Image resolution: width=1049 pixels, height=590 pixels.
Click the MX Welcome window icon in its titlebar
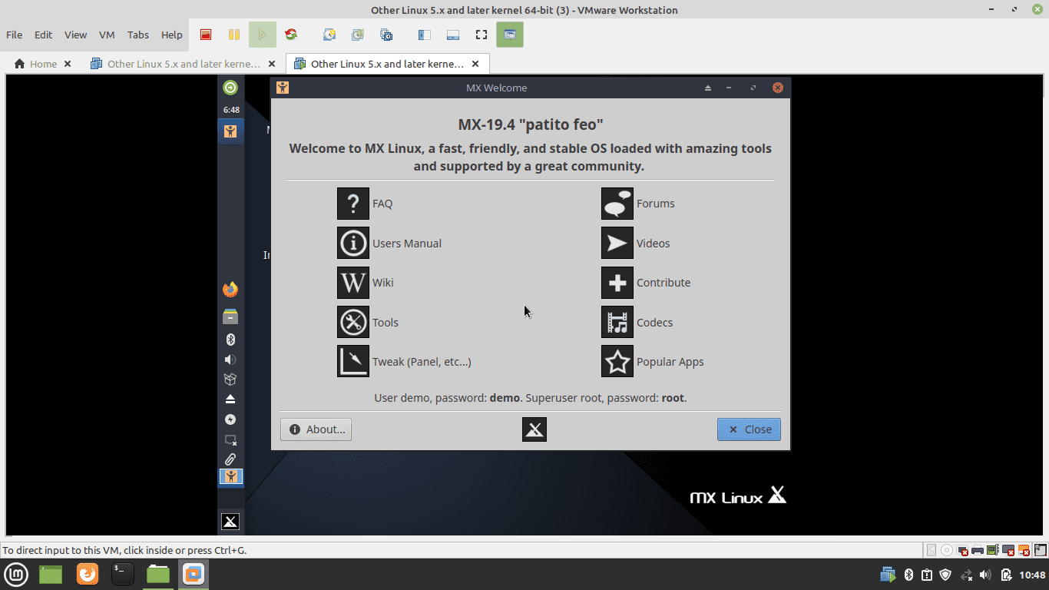[x=283, y=88]
